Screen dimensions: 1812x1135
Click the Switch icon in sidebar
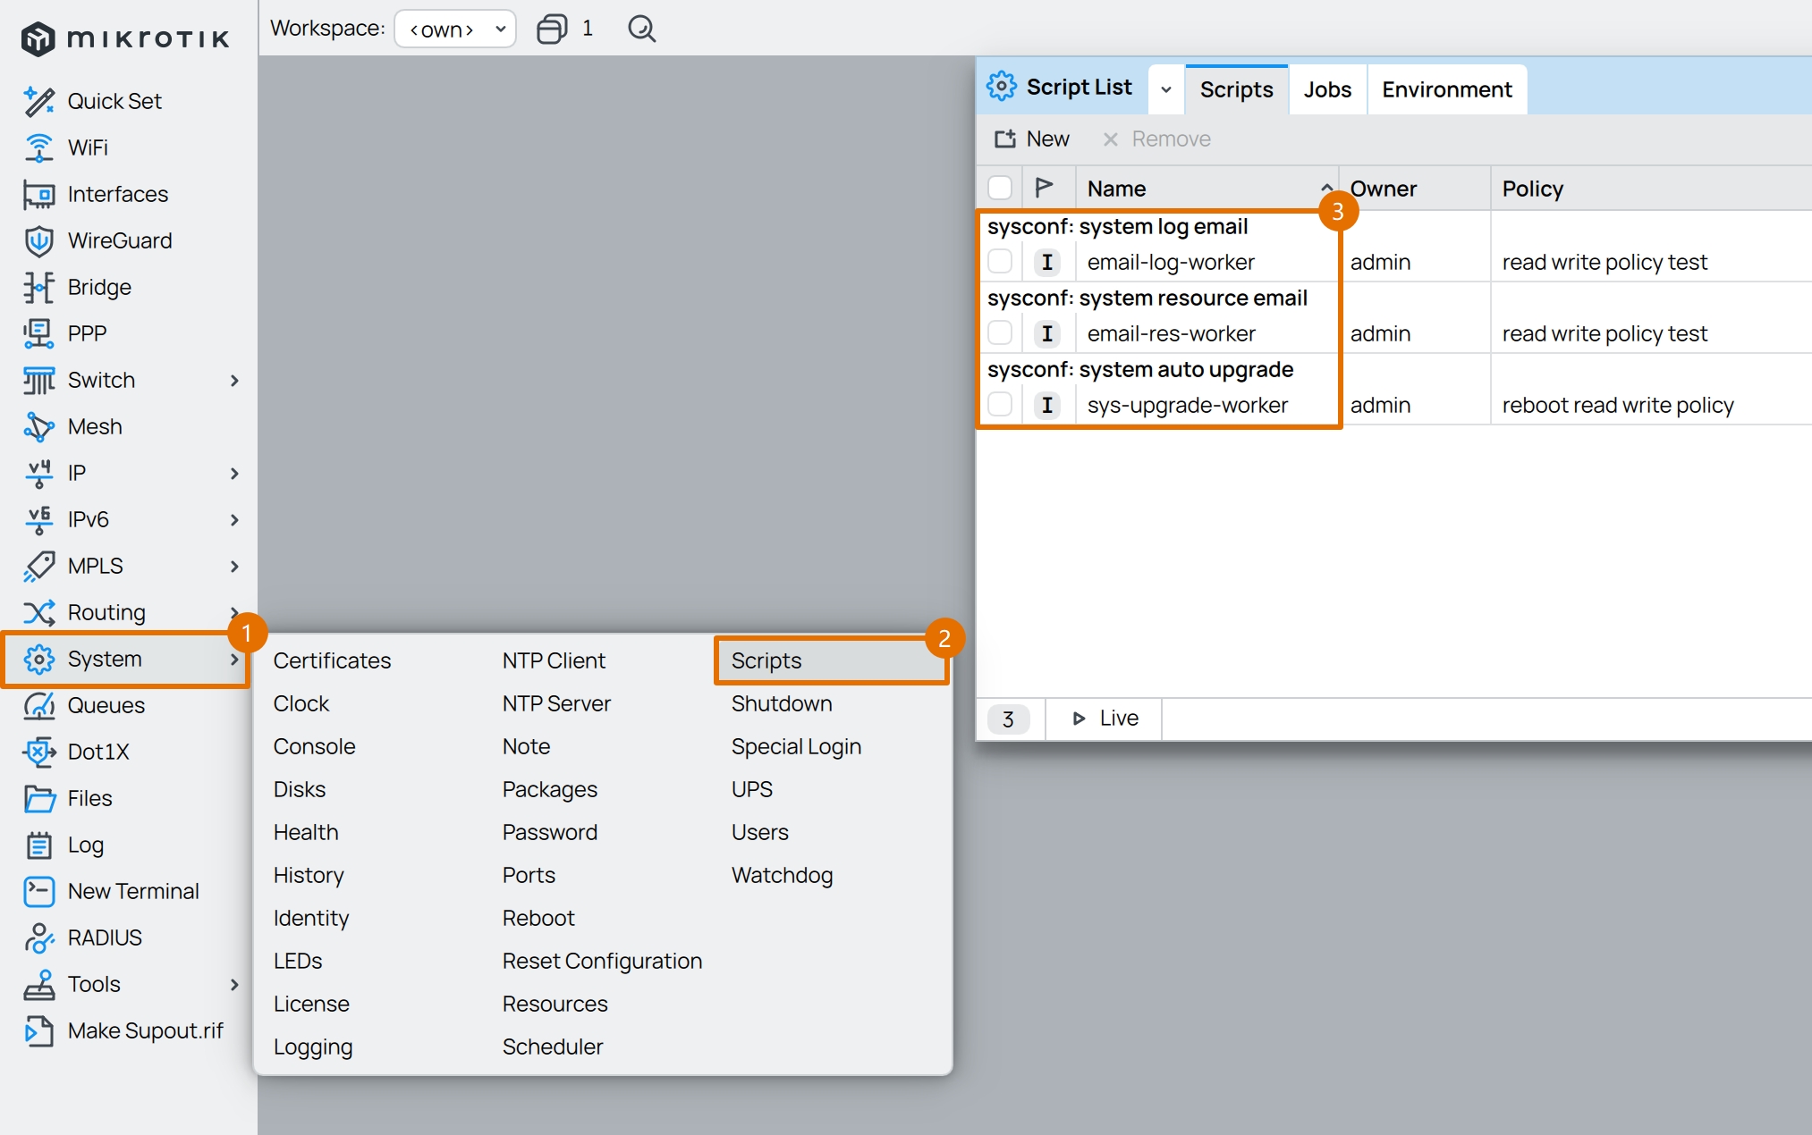(x=38, y=380)
